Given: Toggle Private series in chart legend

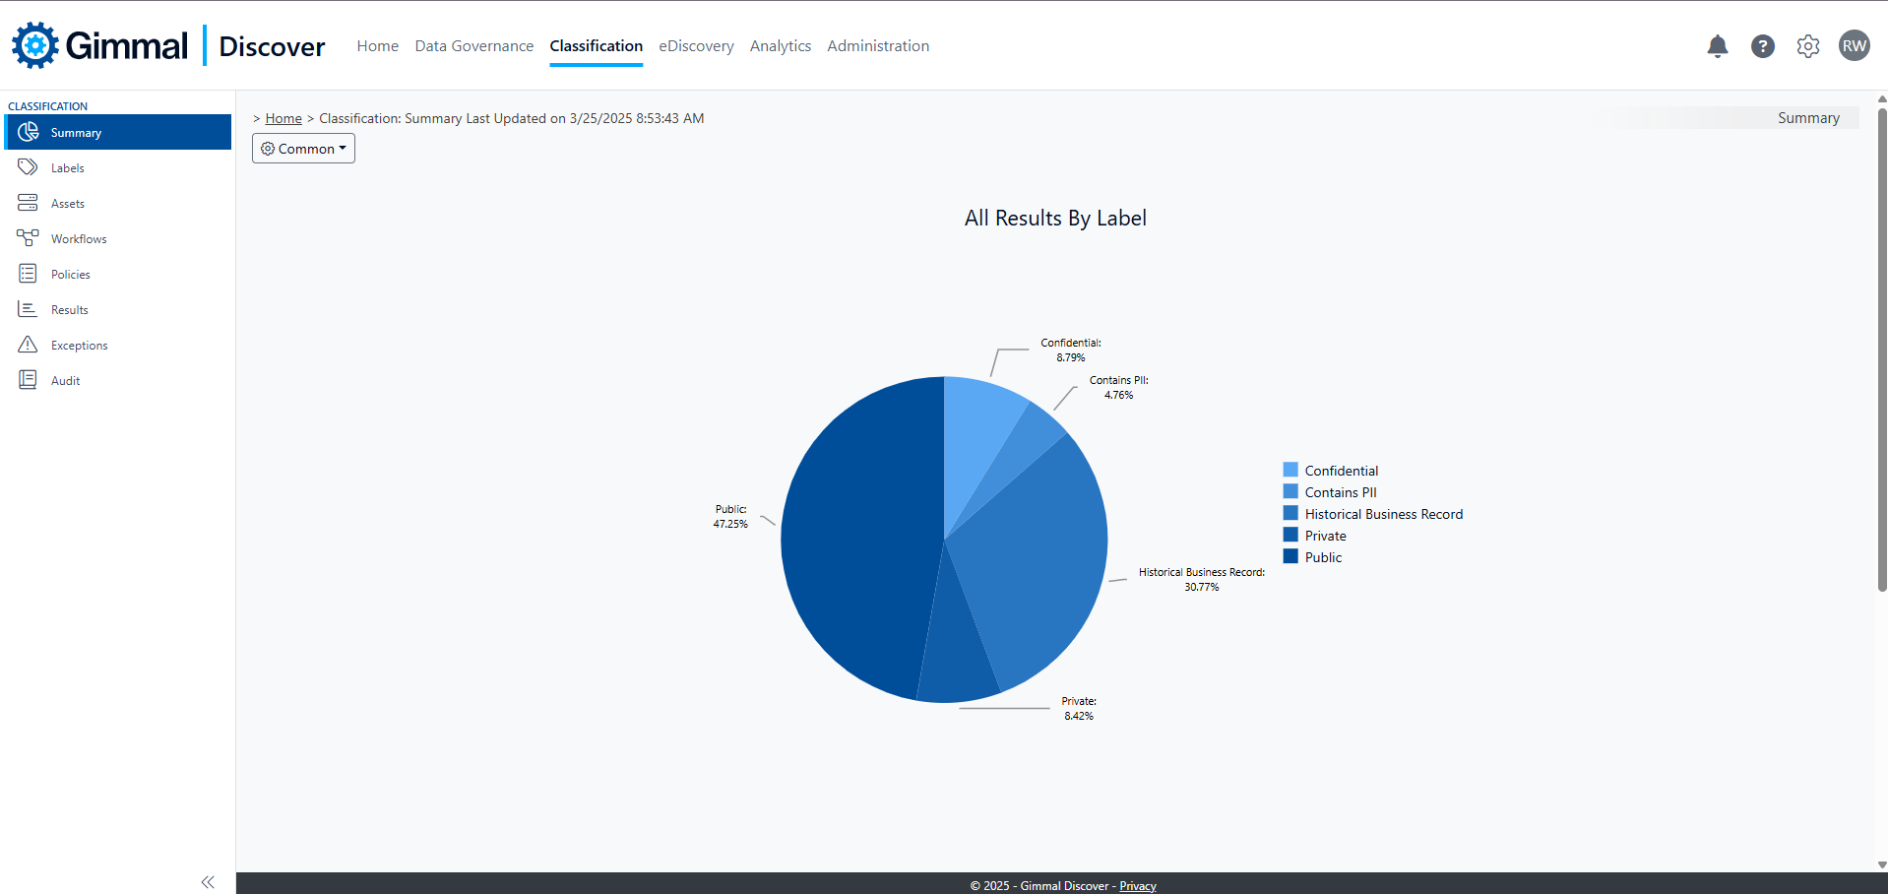Looking at the screenshot, I should pos(1325,536).
